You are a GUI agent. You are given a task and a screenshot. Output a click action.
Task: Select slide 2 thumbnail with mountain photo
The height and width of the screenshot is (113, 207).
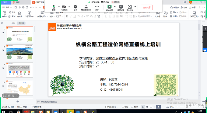click(19, 52)
